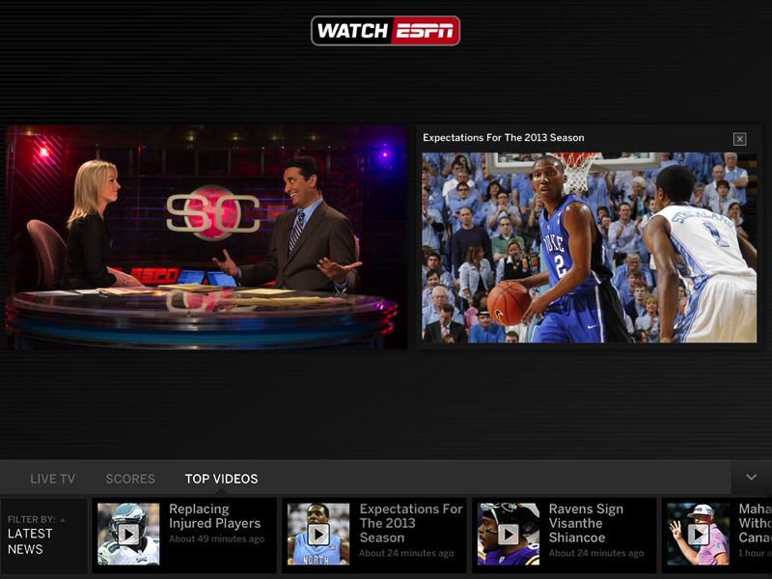Switch to the Live TV tab

(53, 479)
